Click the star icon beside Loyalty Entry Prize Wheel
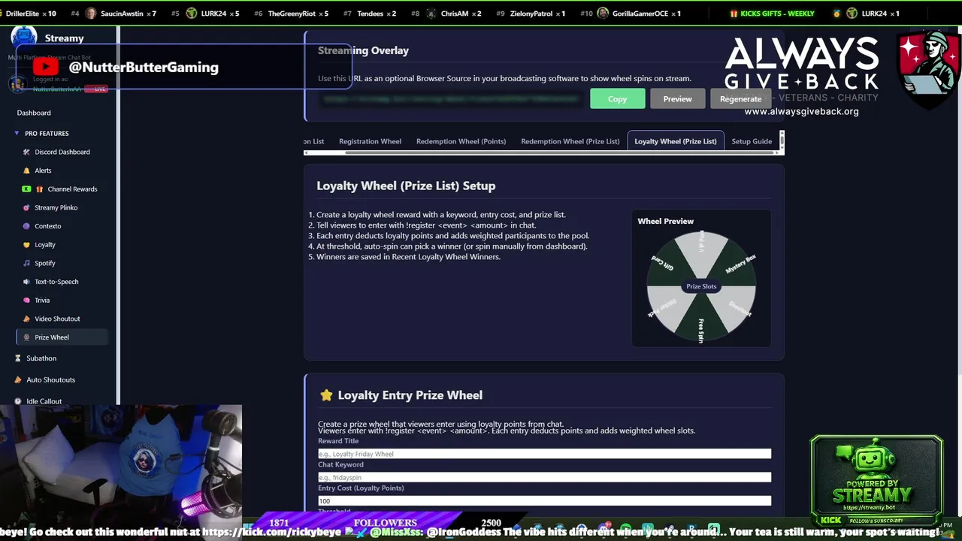The image size is (962, 541). click(x=325, y=394)
